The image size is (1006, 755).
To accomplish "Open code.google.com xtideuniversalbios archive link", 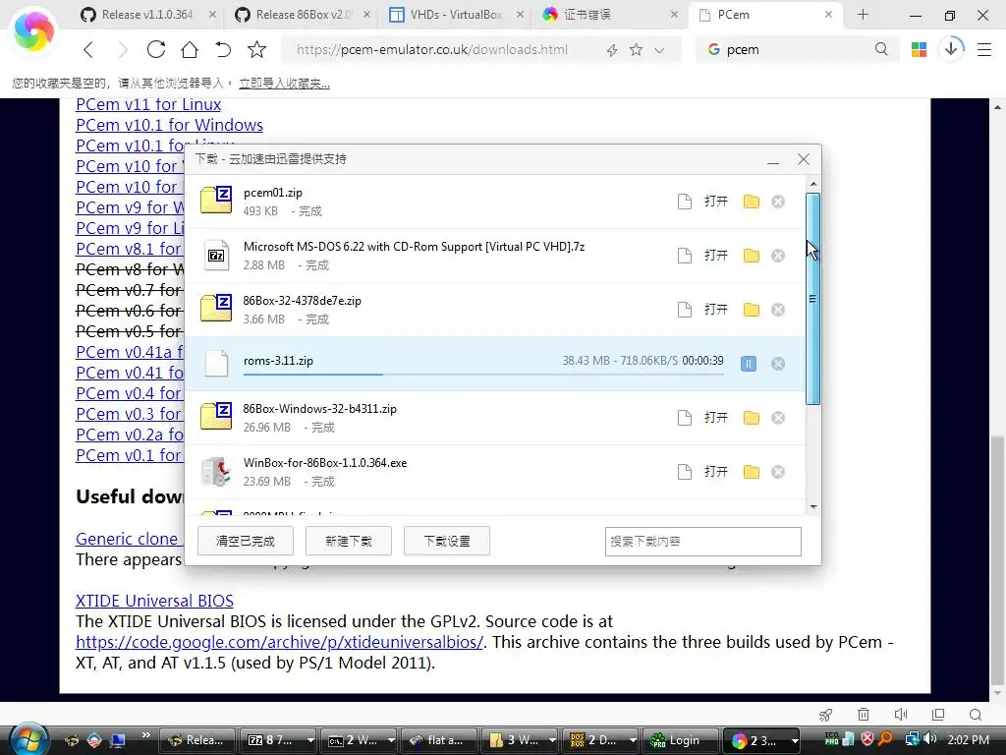I will pos(279,642).
